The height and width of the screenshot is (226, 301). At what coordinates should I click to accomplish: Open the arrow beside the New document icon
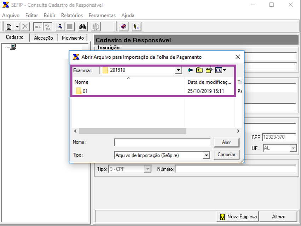[x=17, y=27]
